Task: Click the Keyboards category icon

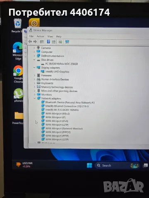Action: (38, 83)
